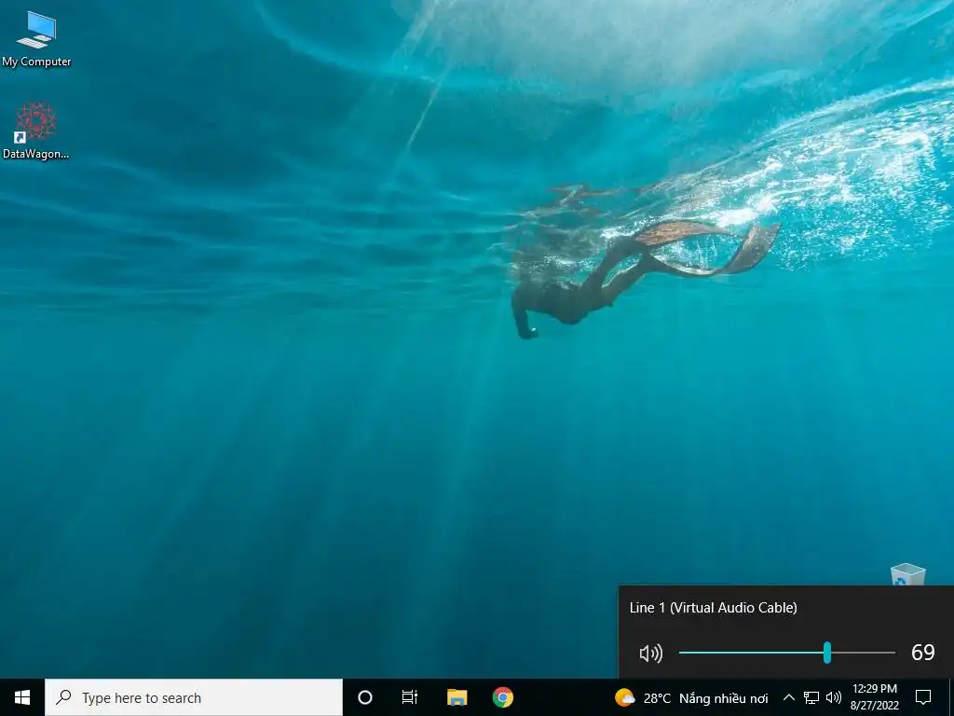Open the network status tray icon

(811, 697)
